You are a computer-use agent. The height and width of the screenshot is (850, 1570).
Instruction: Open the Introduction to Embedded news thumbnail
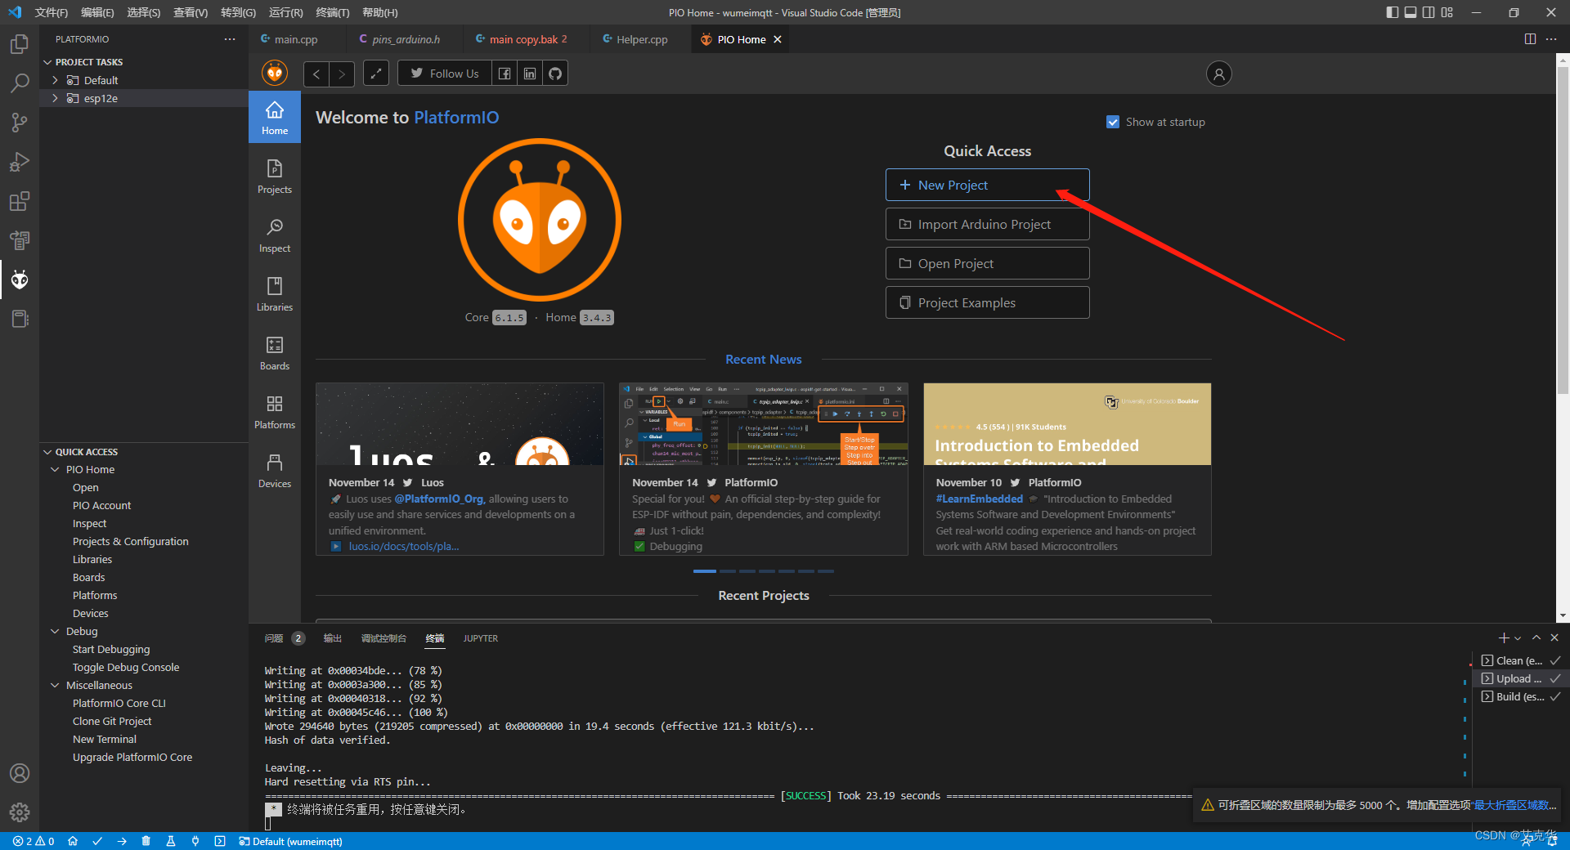[x=1067, y=424]
